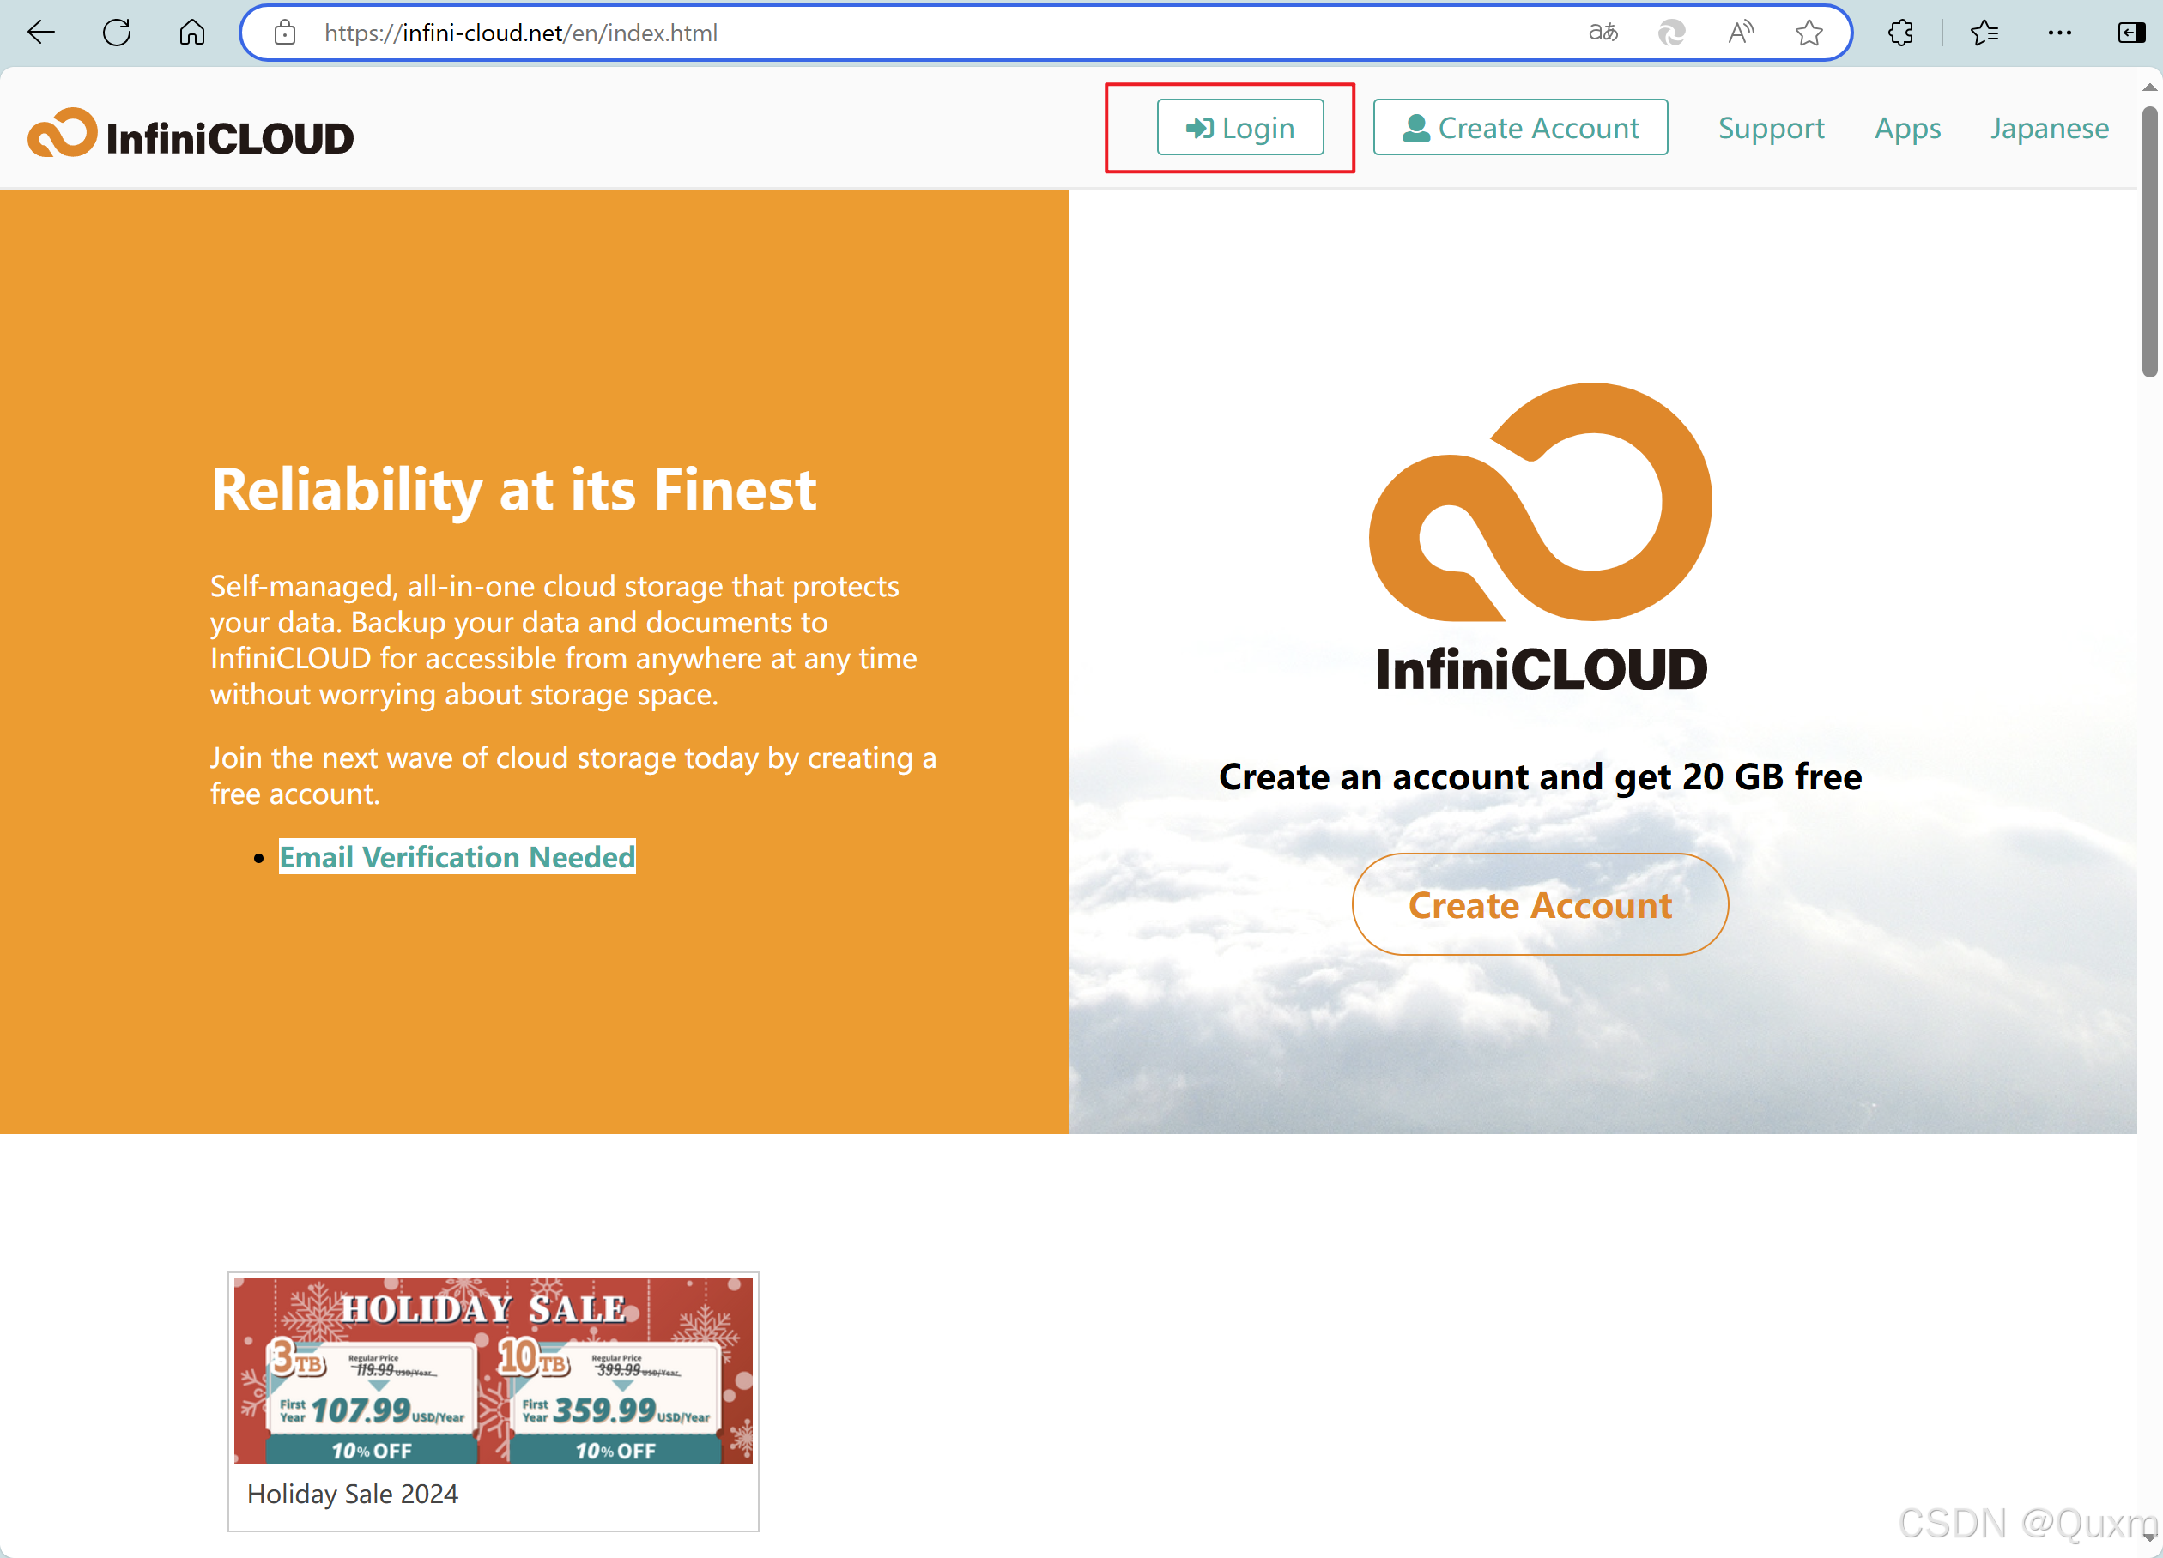Click the orange-outlined Create Account button
Image resolution: width=2163 pixels, height=1558 pixels.
(1539, 904)
